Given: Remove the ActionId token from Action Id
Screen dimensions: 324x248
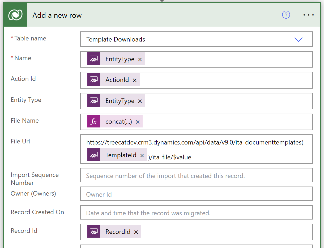Looking at the screenshot, I should (134, 80).
